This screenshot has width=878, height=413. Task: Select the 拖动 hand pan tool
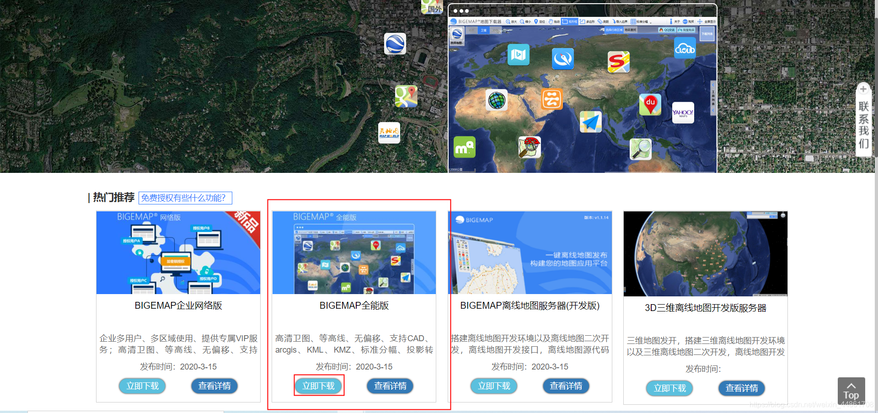point(554,21)
